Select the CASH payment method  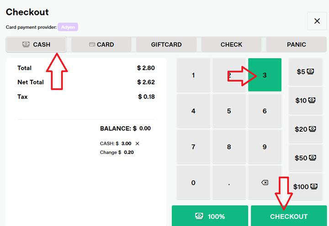[37, 45]
